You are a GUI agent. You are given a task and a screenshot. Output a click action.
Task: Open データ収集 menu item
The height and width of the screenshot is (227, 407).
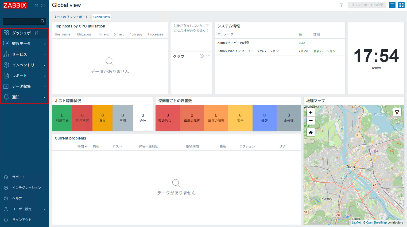(x=25, y=86)
